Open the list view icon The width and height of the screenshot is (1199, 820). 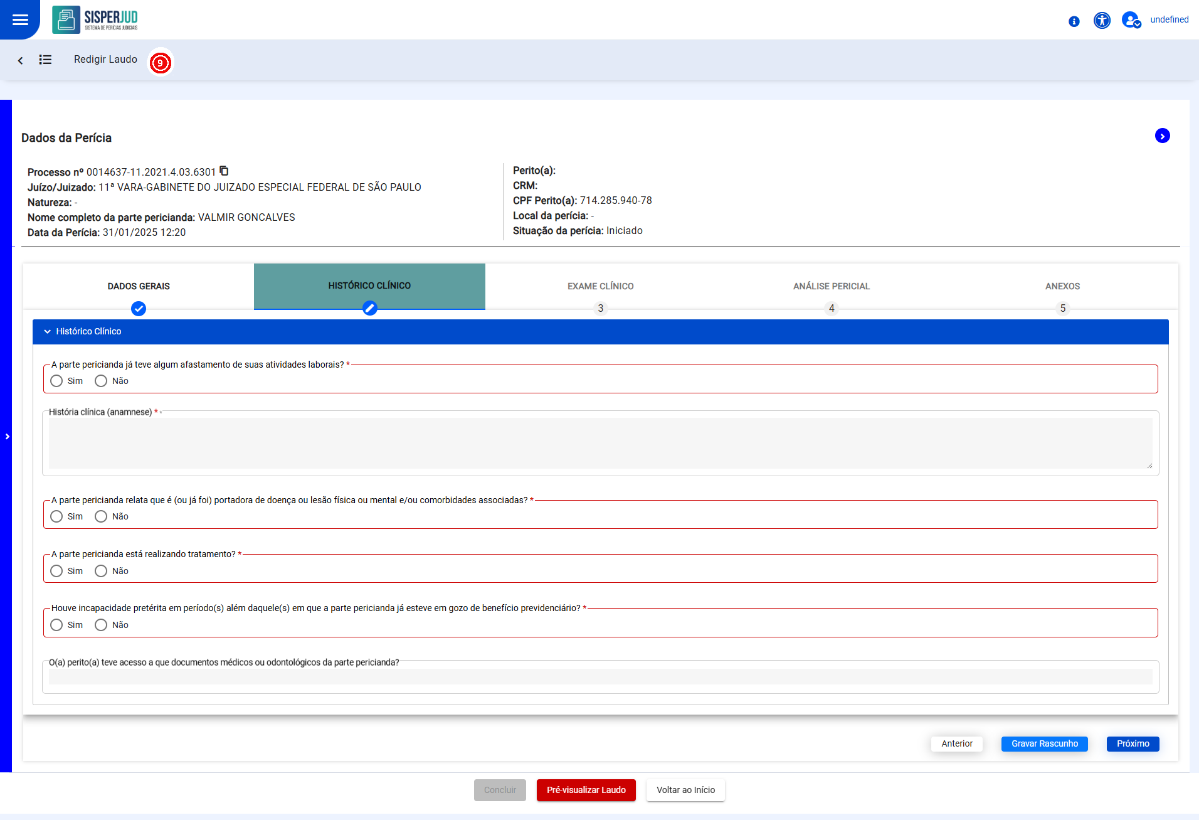[45, 60]
